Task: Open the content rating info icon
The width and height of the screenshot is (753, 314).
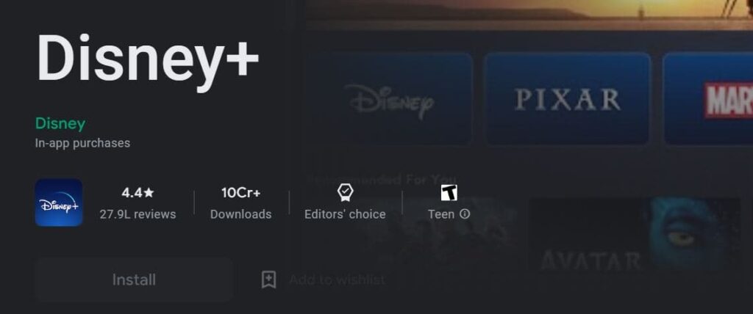Action: [465, 213]
